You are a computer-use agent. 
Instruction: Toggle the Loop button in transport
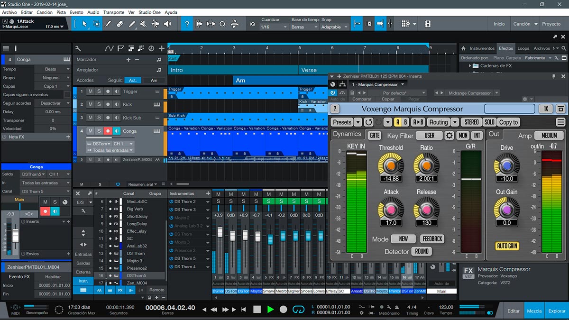point(298,309)
